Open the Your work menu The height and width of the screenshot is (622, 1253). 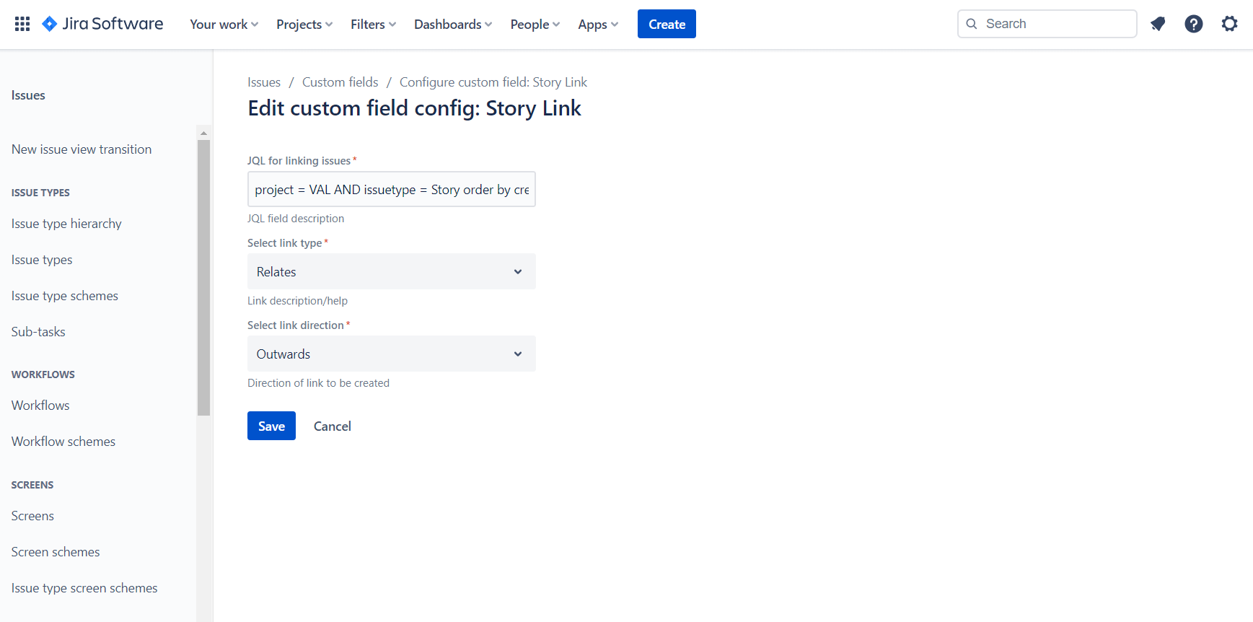click(224, 25)
